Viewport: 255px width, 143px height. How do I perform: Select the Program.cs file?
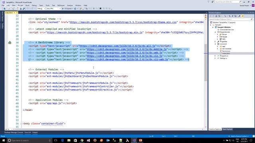(224, 56)
